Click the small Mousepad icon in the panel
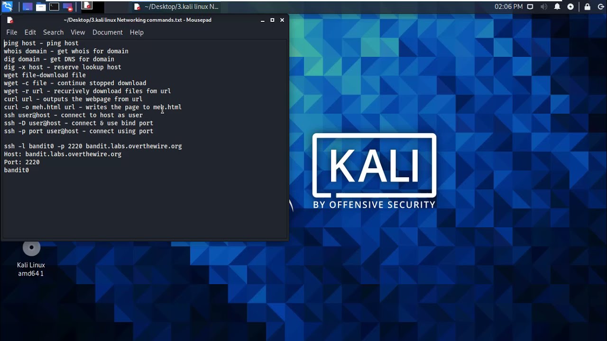This screenshot has width=607, height=341. pos(87,6)
